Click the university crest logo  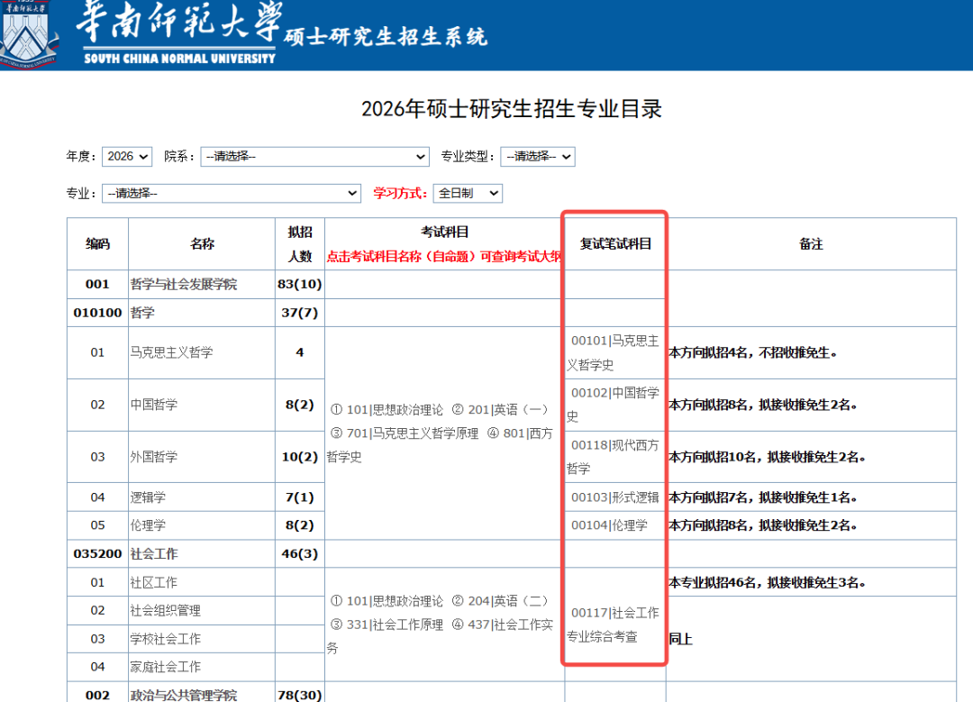click(x=29, y=34)
